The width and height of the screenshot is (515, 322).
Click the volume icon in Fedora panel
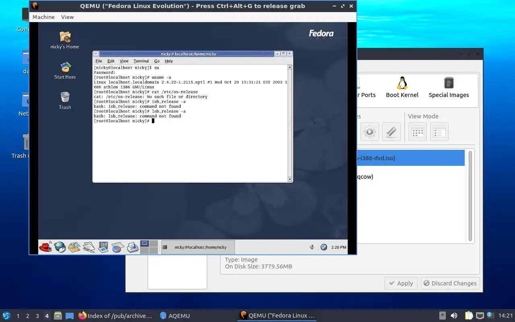click(x=312, y=247)
